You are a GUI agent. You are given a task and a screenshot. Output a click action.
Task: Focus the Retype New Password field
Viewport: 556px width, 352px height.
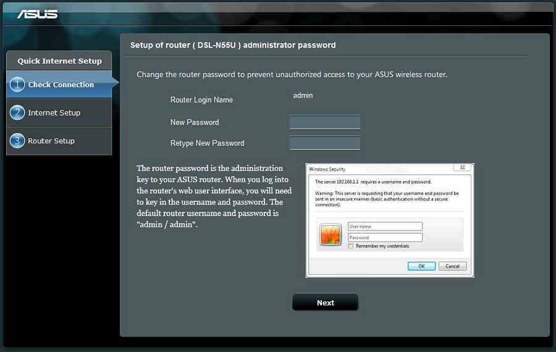[x=325, y=143]
